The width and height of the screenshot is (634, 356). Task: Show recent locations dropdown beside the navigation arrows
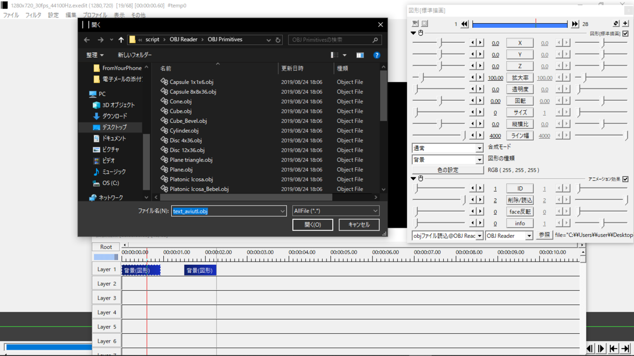pos(111,40)
